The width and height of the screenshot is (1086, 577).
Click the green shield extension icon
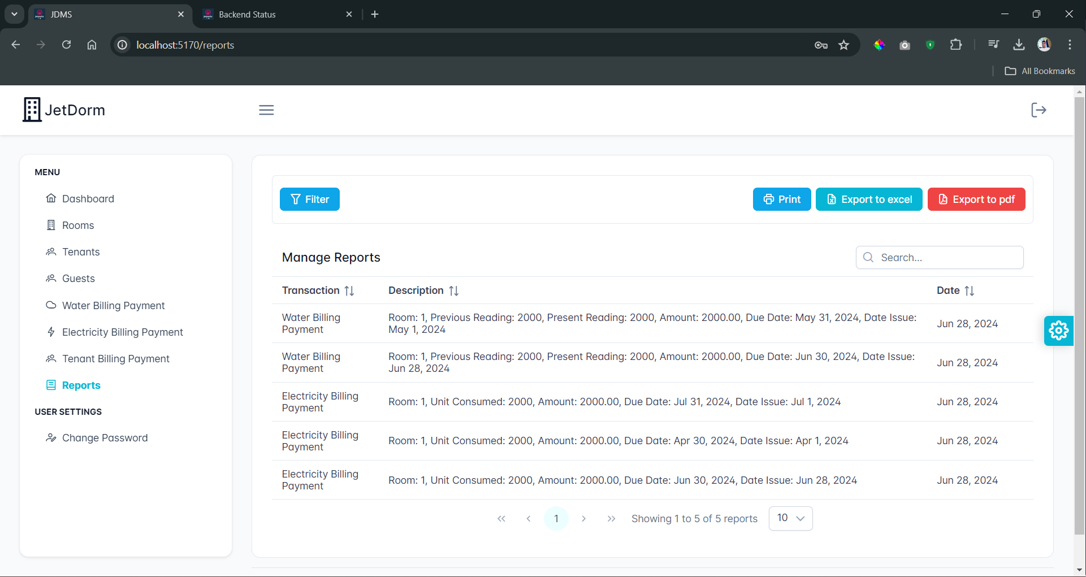[930, 45]
